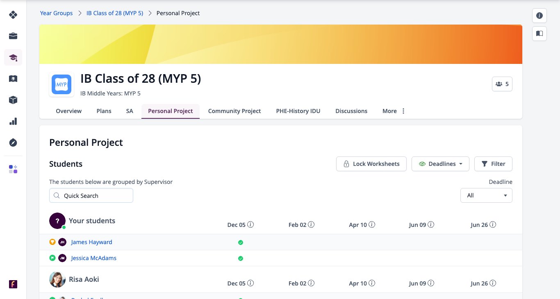The height and width of the screenshot is (299, 560).
Task: Click the graduation cap sidebar icon
Action: (x=13, y=57)
